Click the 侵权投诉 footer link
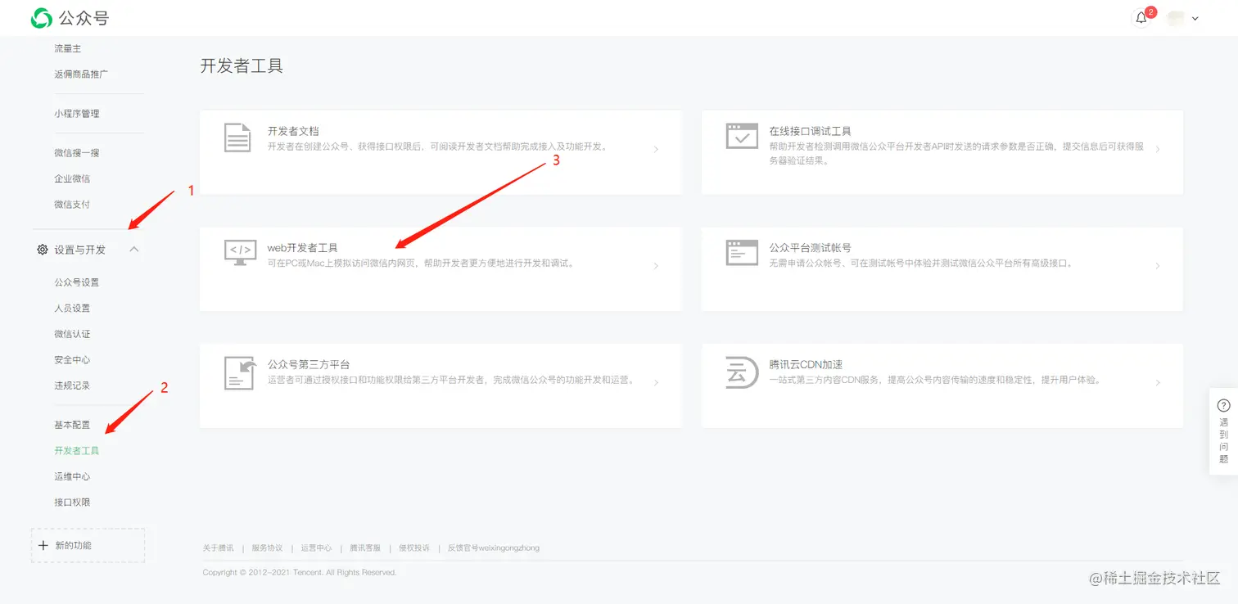The width and height of the screenshot is (1238, 604). click(414, 548)
